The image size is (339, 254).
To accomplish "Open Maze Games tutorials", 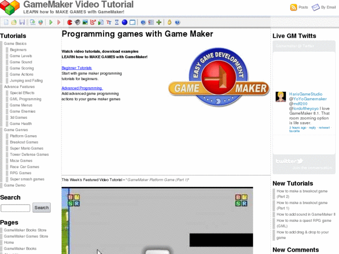I will [21, 161].
